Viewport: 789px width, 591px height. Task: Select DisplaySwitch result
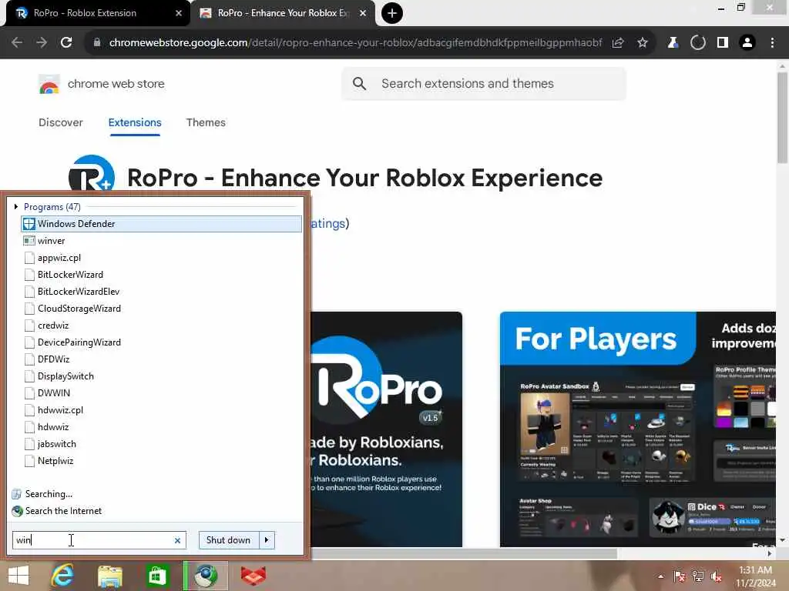[x=162, y=376]
